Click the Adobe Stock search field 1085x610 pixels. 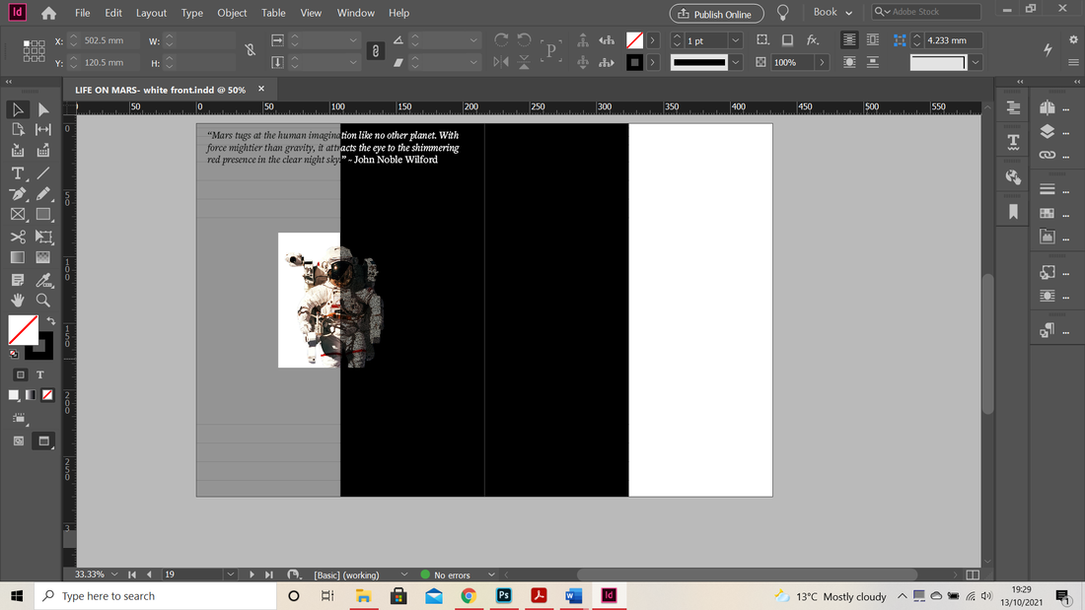(x=926, y=12)
